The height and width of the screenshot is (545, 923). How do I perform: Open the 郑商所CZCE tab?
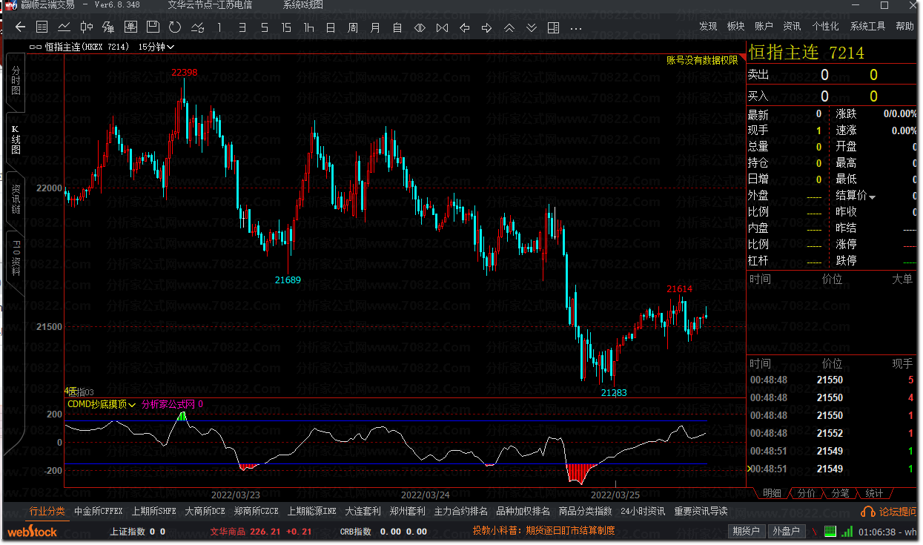(256, 512)
